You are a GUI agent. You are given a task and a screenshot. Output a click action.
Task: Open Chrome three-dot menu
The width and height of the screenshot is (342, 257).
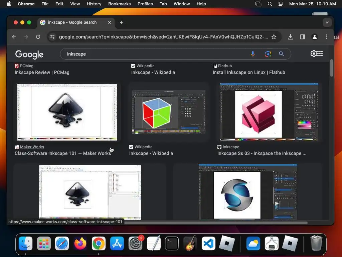pos(327,37)
